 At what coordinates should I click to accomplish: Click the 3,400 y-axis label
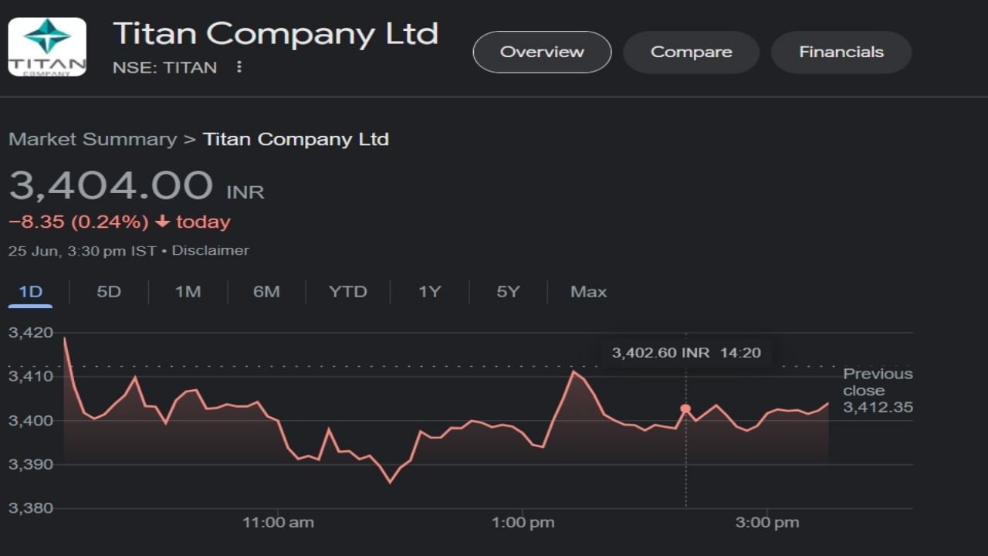(x=31, y=420)
